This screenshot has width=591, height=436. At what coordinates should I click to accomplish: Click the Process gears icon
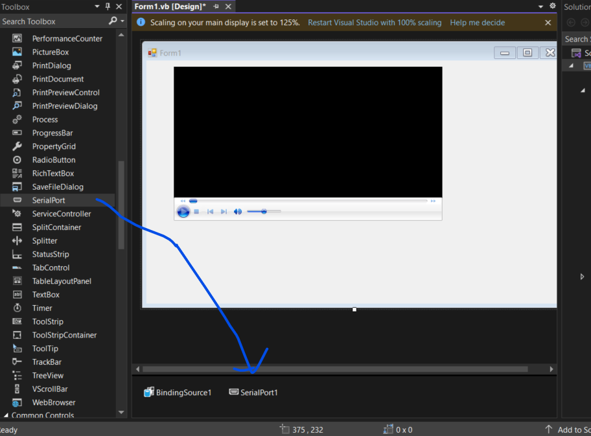(x=17, y=119)
